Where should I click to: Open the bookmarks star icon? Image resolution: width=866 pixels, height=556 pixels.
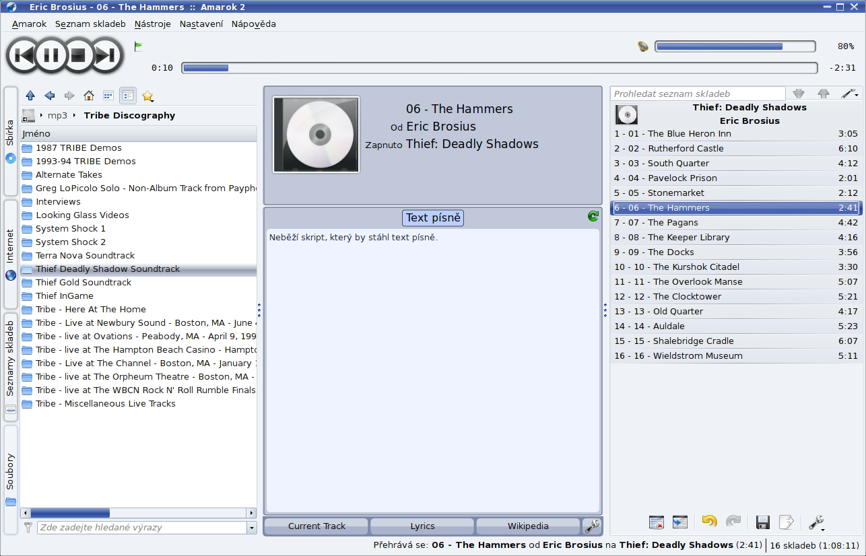click(147, 96)
